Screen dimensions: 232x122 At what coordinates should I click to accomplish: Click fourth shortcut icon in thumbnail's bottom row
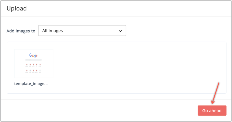37,71
